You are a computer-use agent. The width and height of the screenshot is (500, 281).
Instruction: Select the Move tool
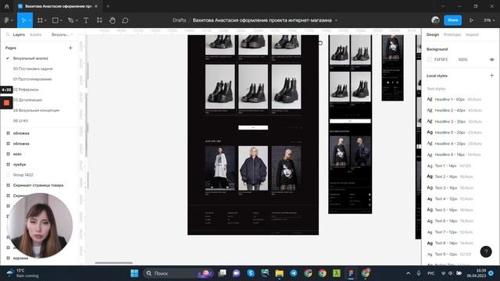[x=23, y=20]
